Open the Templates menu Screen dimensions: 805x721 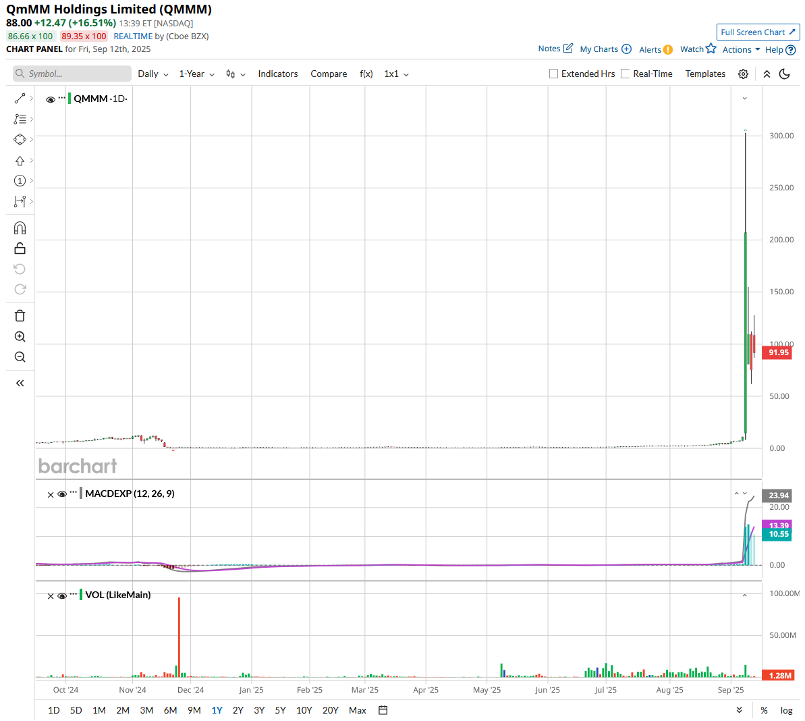(x=705, y=74)
